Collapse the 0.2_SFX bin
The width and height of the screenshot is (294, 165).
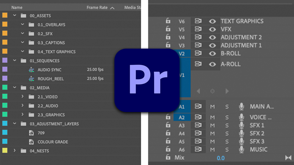coord(23,33)
